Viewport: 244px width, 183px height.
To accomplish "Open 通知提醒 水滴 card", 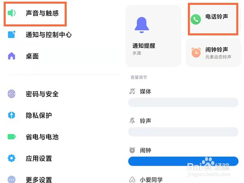I will (153, 36).
